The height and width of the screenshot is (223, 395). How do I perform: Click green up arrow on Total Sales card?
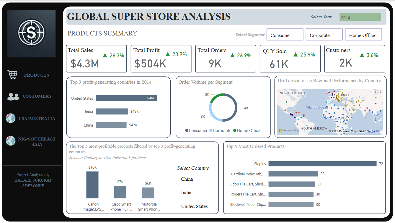105,55
